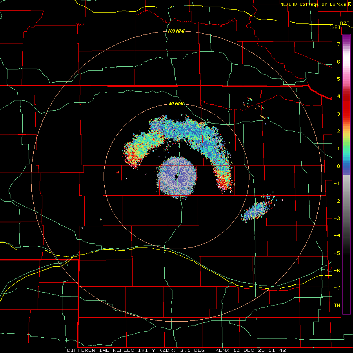Click the 4 value on color scale
Viewport: 353px width, 353px height.
tap(338, 96)
